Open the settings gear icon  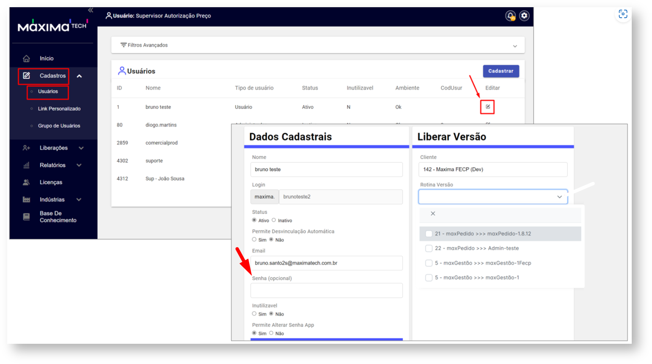pos(524,16)
